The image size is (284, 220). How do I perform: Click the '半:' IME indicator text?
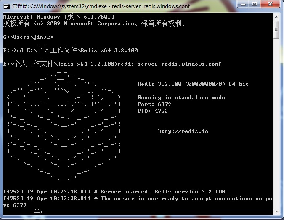tap(38, 212)
